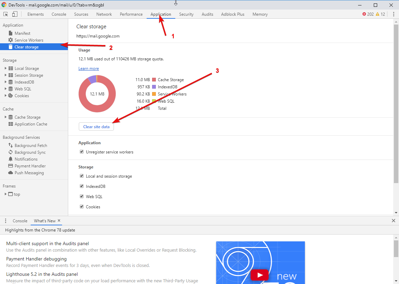This screenshot has width=399, height=284.
Task: Switch to the Sources tab
Action: coord(81,14)
